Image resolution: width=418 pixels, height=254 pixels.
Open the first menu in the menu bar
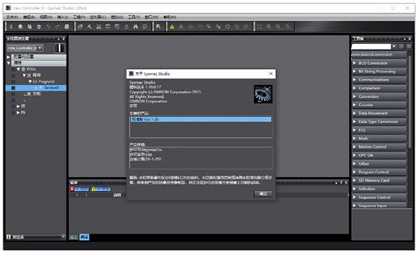(x=13, y=17)
